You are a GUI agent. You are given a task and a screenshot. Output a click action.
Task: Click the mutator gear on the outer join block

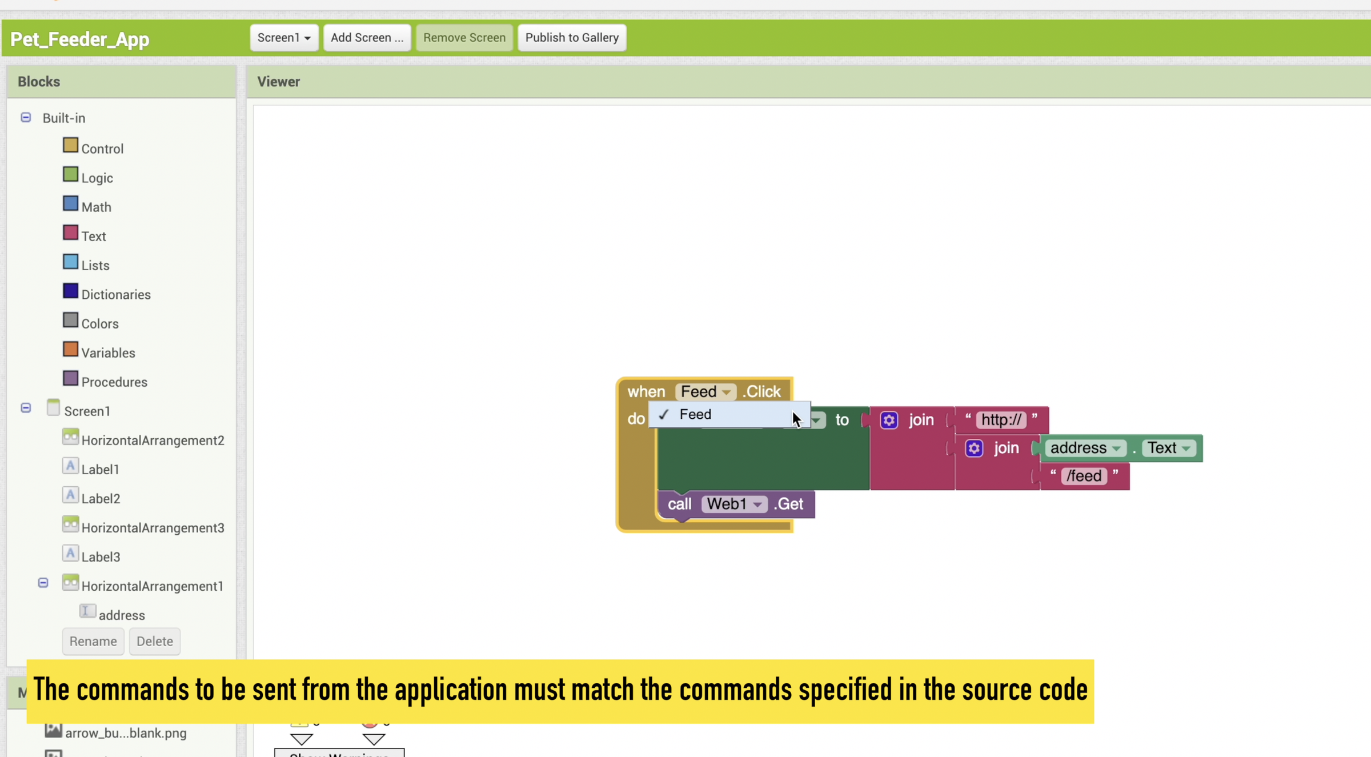pyautogui.click(x=889, y=420)
